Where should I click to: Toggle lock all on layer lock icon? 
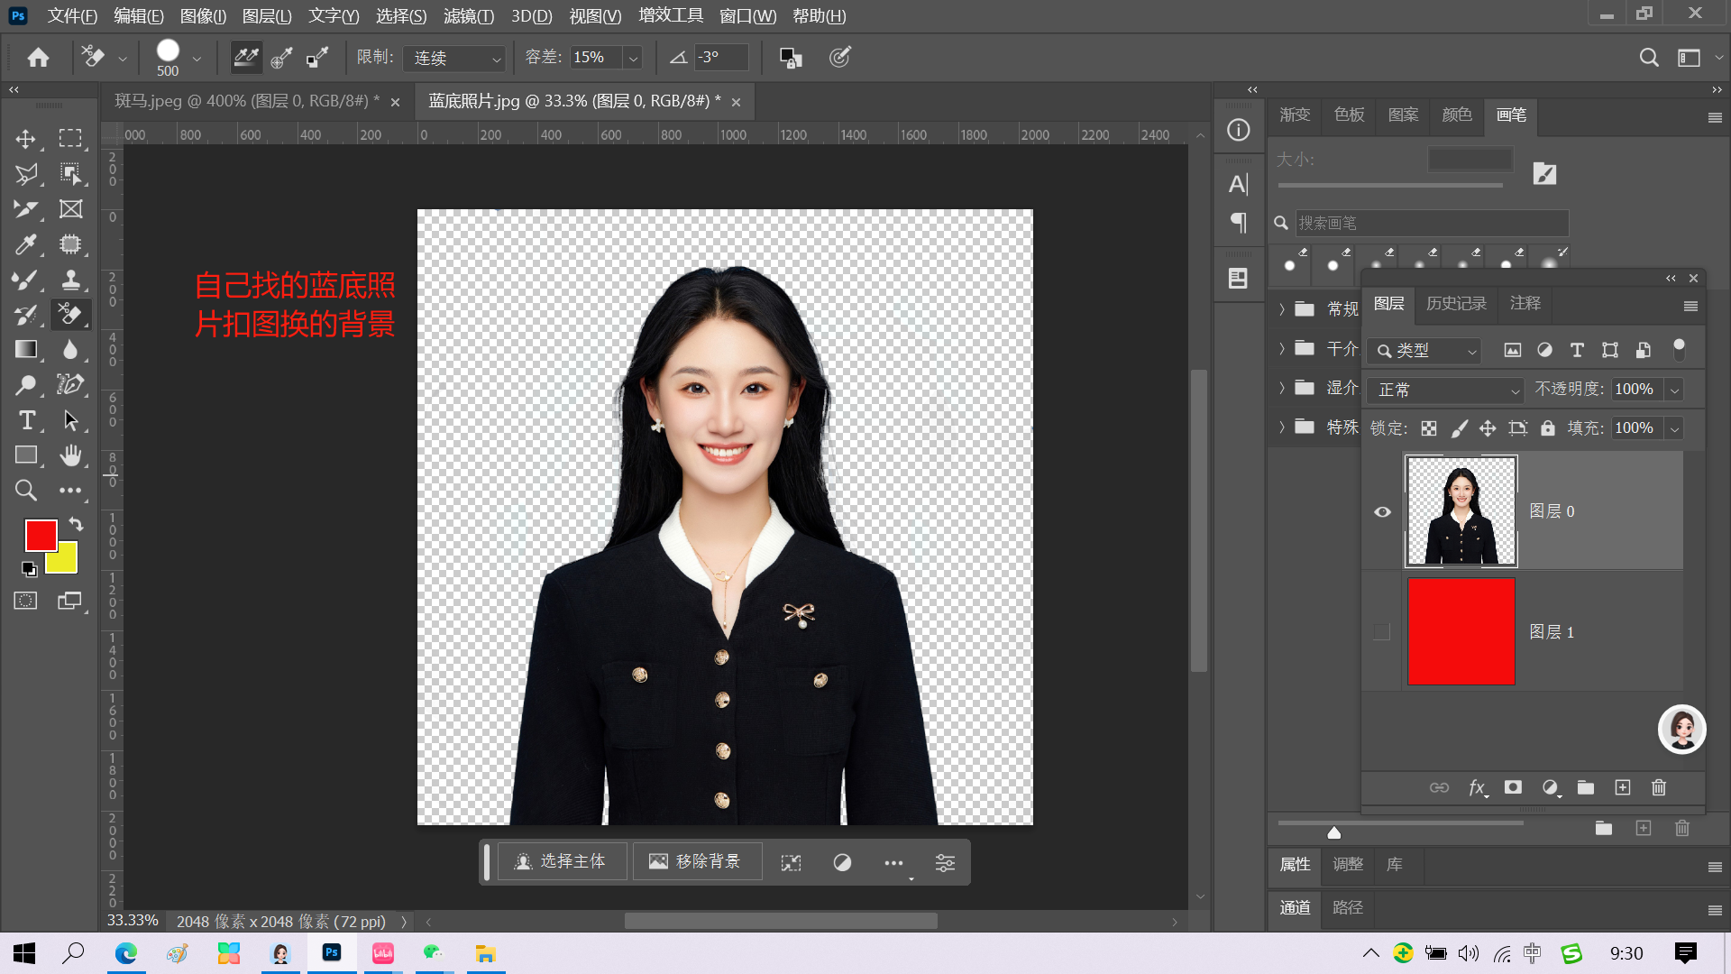pos(1547,428)
